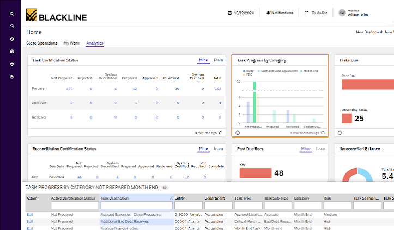Select Mine in Reconciliation Certification Status

(x=203, y=149)
